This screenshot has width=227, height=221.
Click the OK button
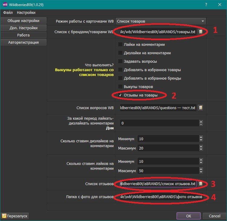pyautogui.click(x=189, y=216)
